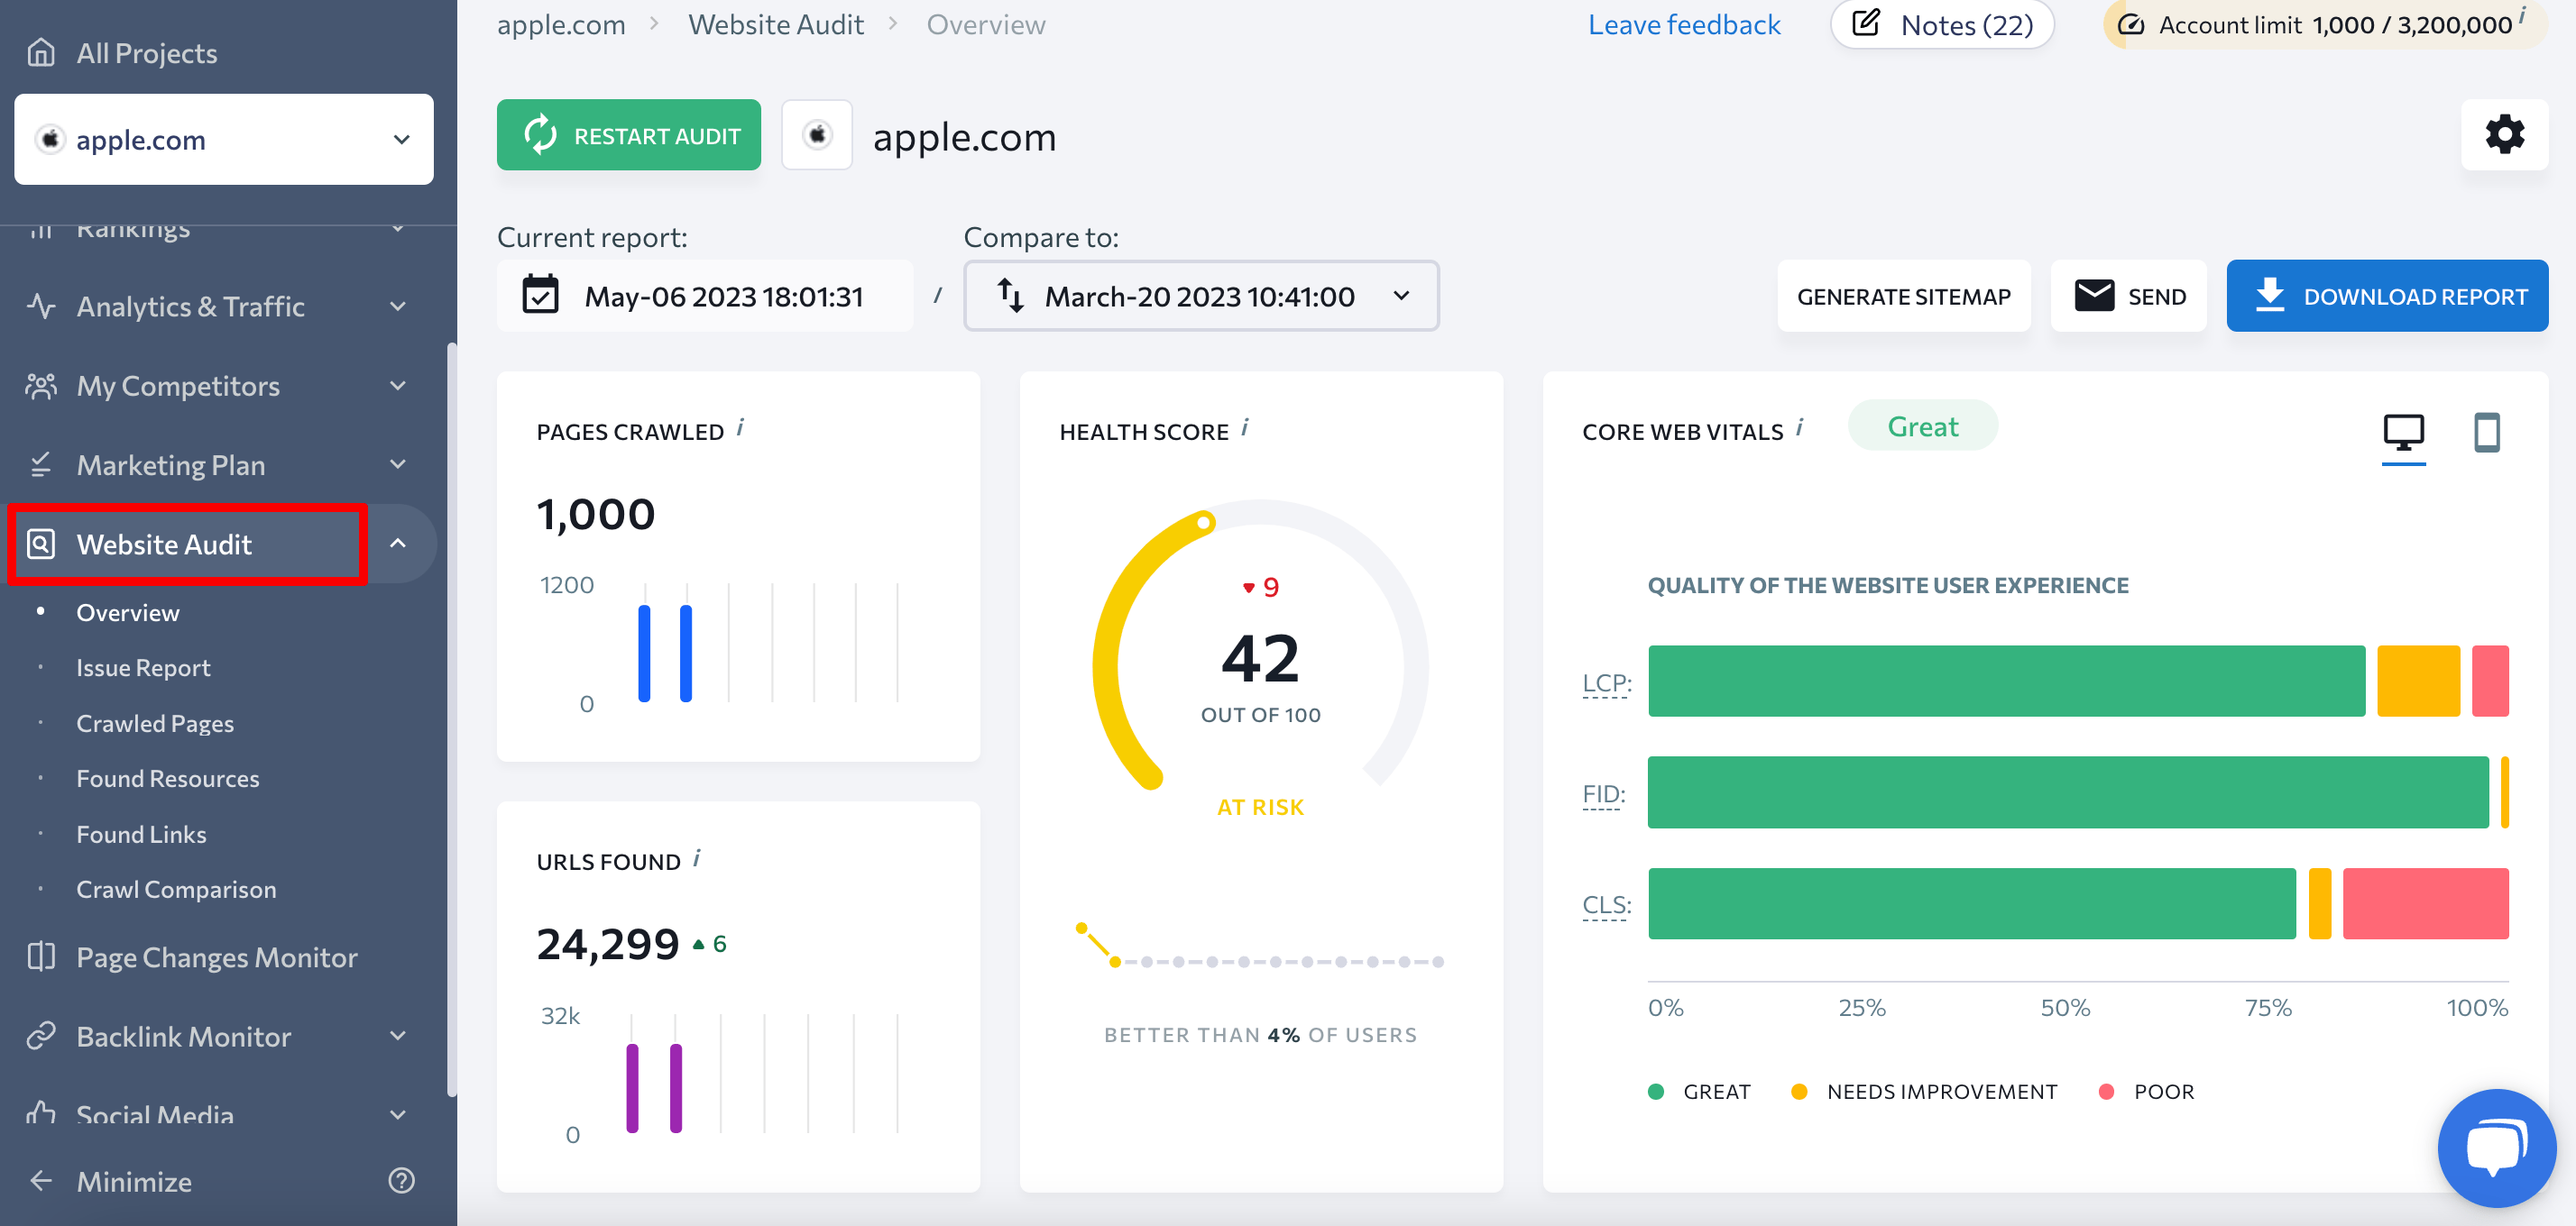Click Download Report button

[2387, 296]
